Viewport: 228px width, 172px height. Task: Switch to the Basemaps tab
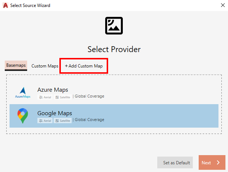[16, 66]
